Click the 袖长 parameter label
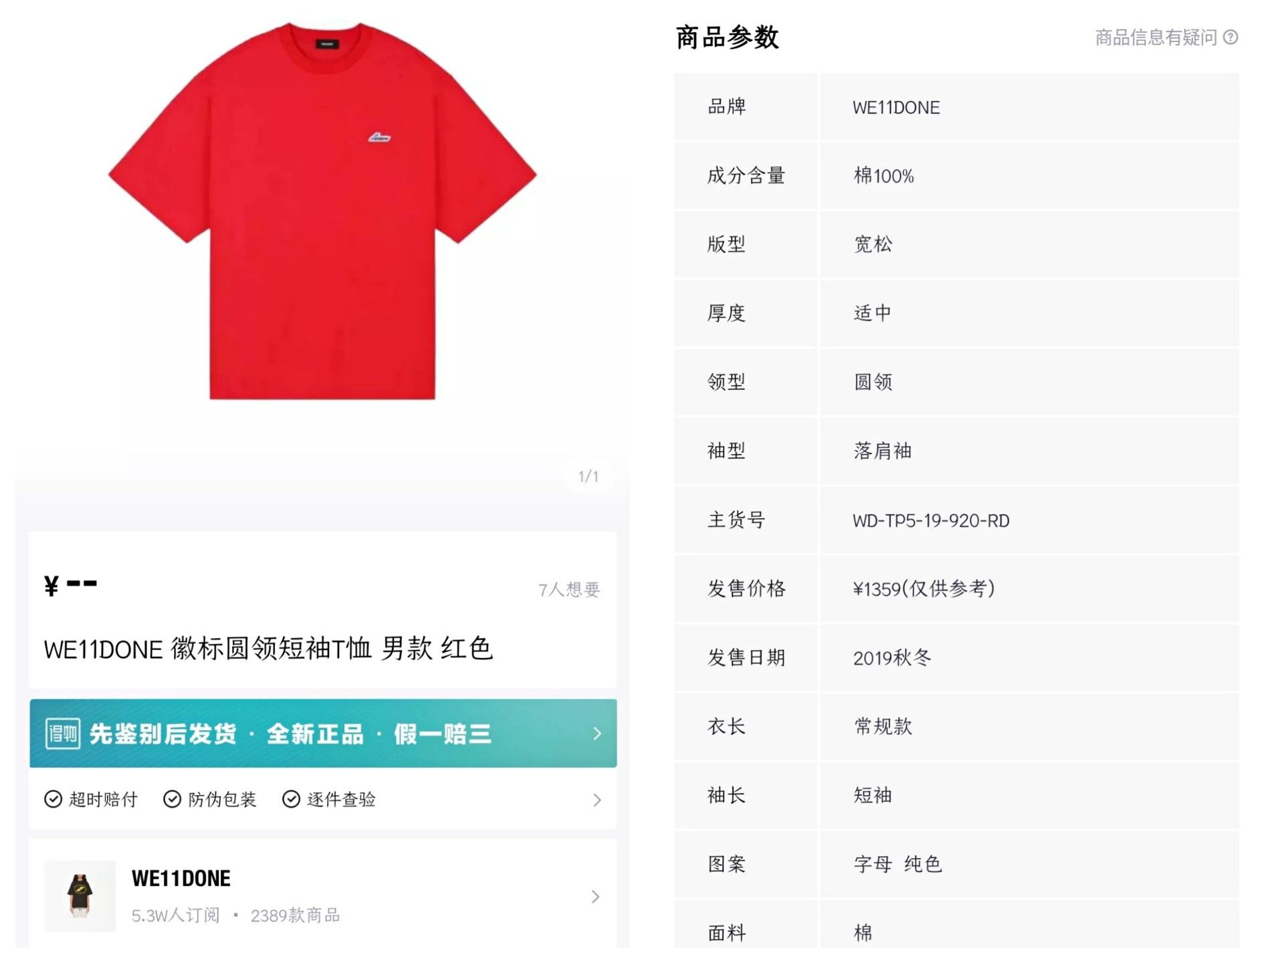The image size is (1284, 963). tap(727, 796)
